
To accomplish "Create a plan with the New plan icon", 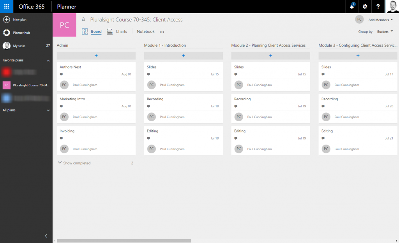I will tap(6, 19).
